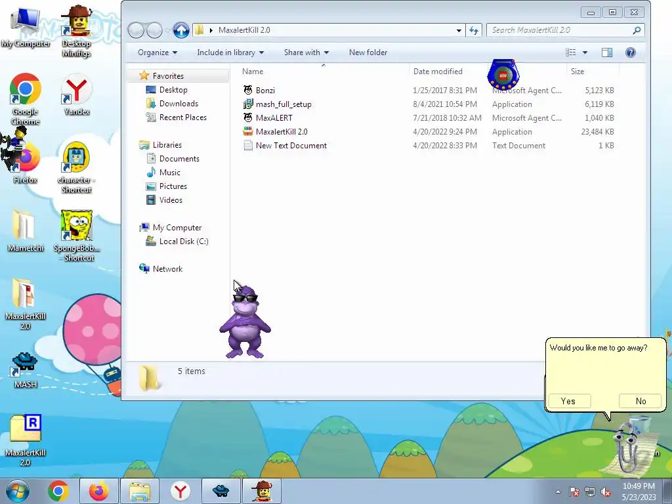Click the Up folder arrow button
Viewport: 672px width, 504px height.
tap(181, 30)
